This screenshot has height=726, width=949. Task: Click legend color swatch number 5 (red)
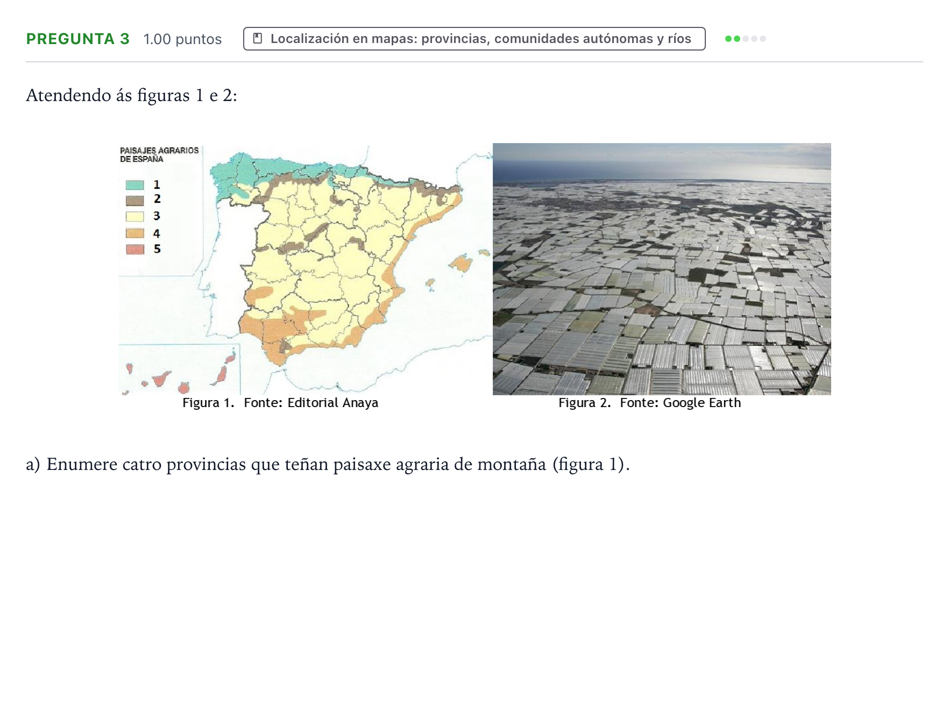point(135,249)
